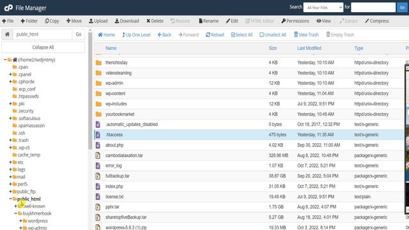
Task: Collapse the buykhmerbook tree folder
Action: pos(15,213)
